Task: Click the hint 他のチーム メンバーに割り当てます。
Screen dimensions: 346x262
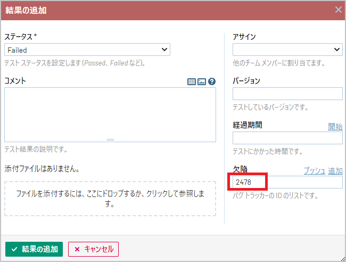Action: click(279, 63)
